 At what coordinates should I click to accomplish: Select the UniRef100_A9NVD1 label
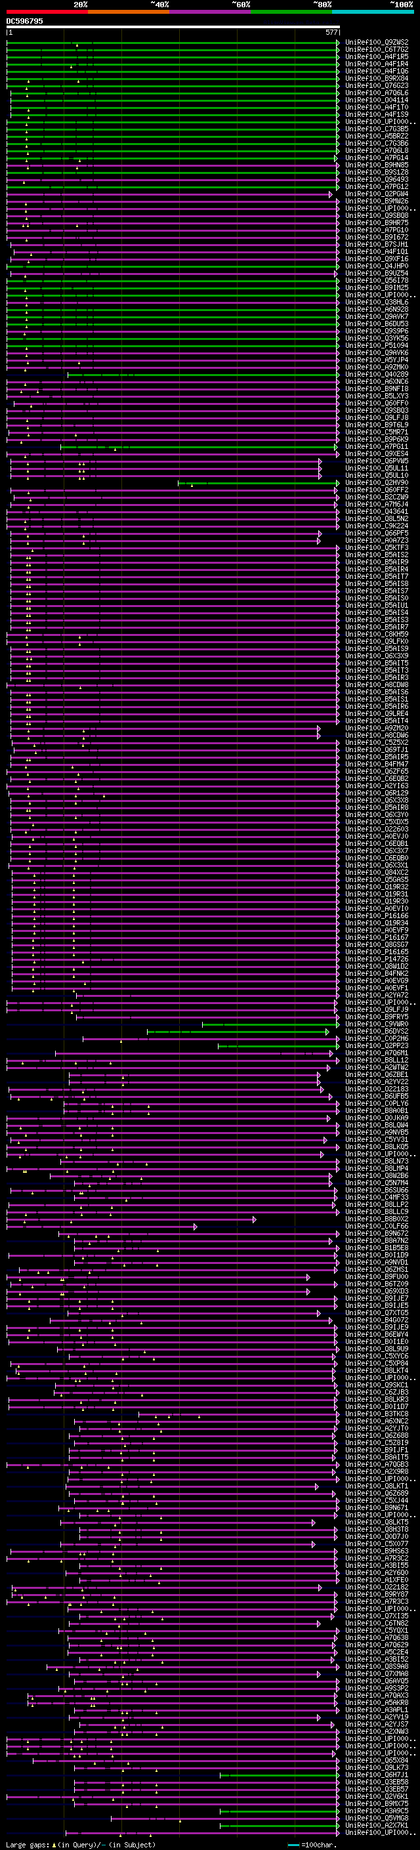[x=377, y=1263]
